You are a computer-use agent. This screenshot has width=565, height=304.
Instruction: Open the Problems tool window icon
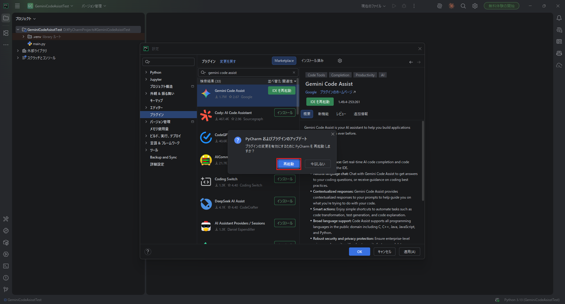pos(6,278)
